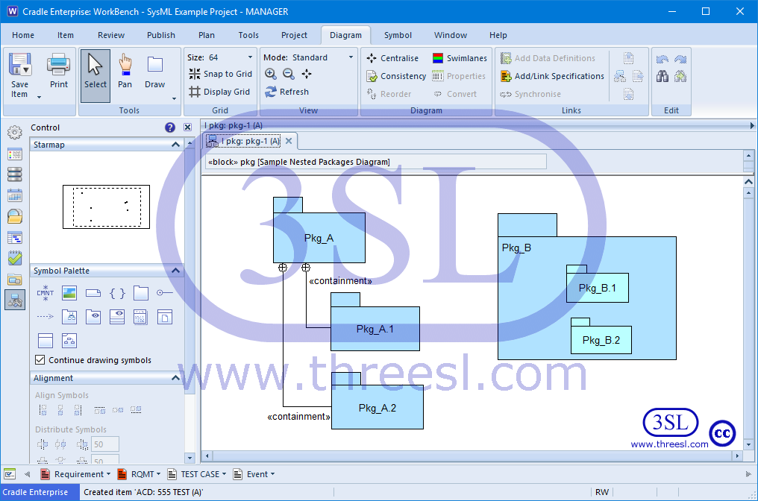Open the Review ribbon tab
This screenshot has height=501, width=758.
(111, 35)
